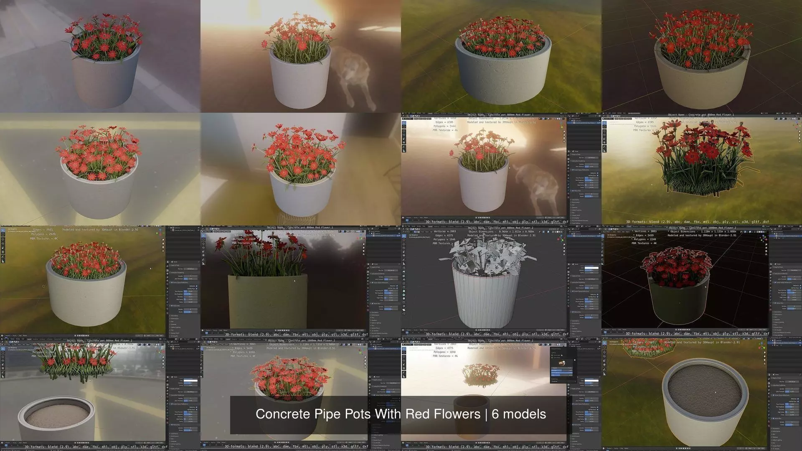Expand Volumetrics panel in soil pot on grass screenshot

(x=776, y=428)
